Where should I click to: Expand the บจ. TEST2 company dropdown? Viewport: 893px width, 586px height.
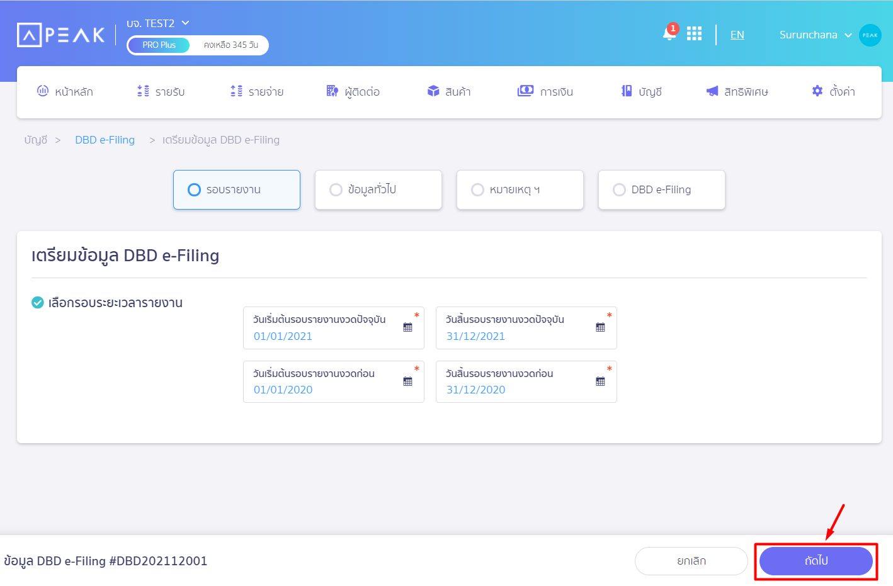(185, 23)
